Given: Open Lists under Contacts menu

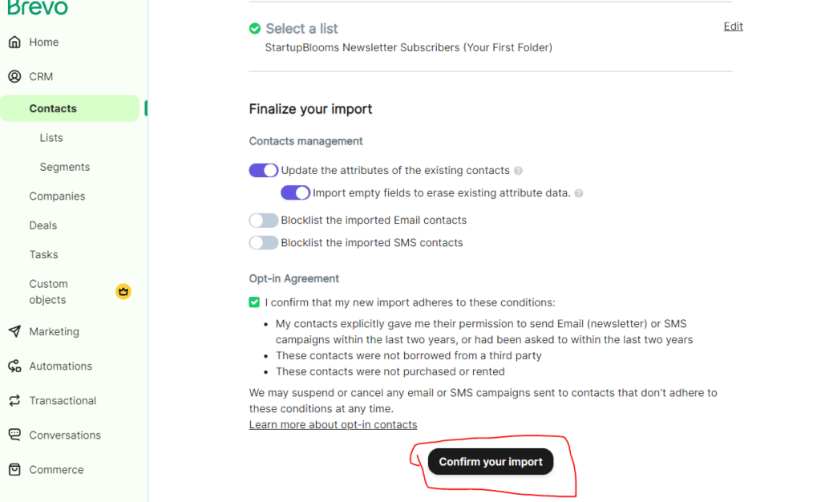Looking at the screenshot, I should [x=51, y=138].
